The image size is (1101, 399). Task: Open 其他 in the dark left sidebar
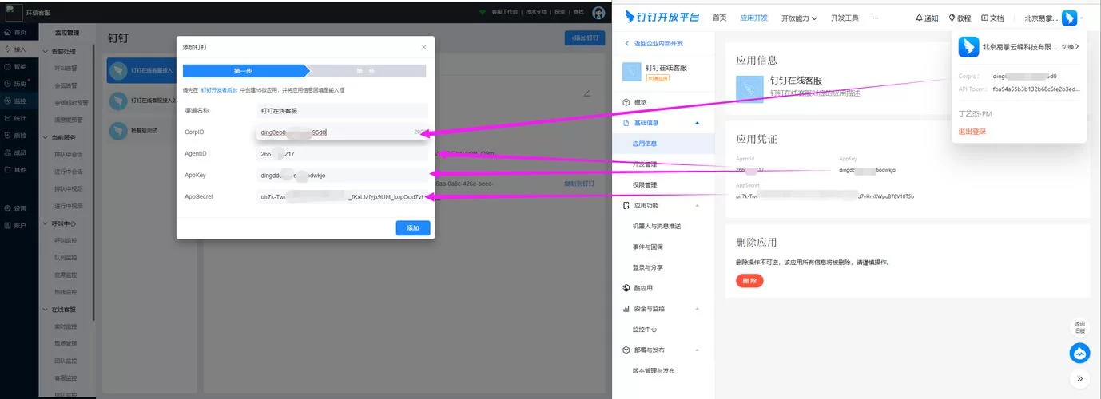pyautogui.click(x=16, y=169)
